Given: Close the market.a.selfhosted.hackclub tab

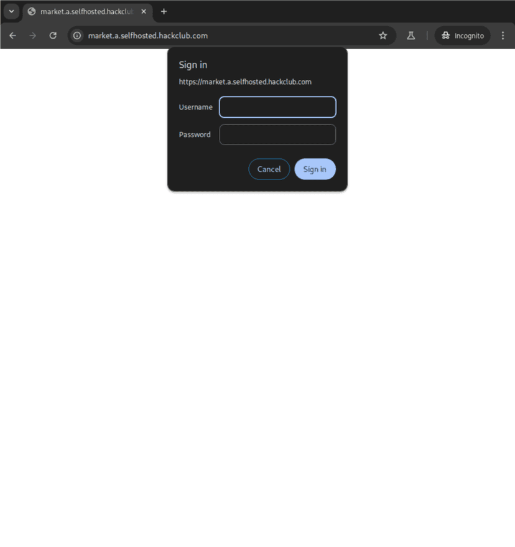Looking at the screenshot, I should pos(144,11).
